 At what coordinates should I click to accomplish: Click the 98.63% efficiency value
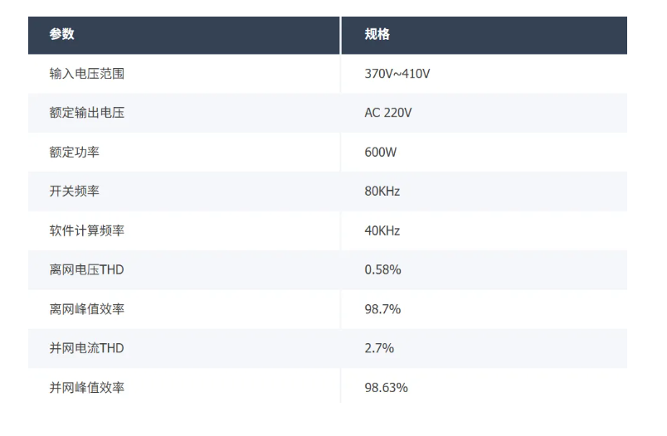[387, 387]
